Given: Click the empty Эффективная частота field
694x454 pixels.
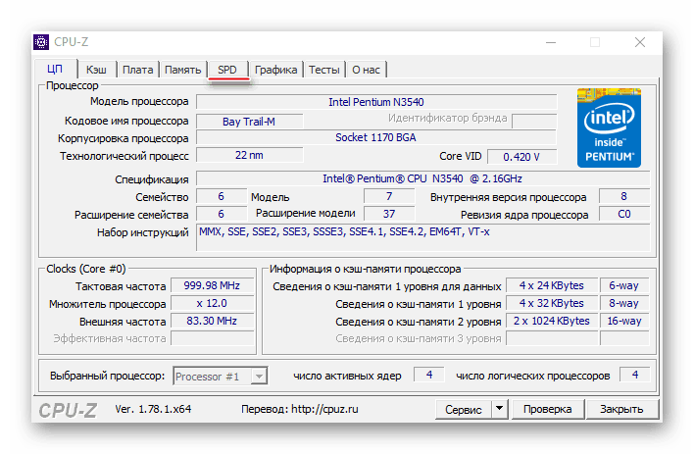Looking at the screenshot, I should point(212,338).
